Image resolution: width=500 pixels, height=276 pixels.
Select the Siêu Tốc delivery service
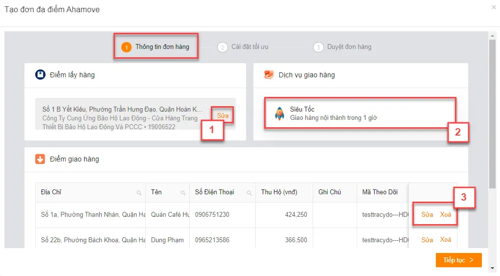pos(361,113)
